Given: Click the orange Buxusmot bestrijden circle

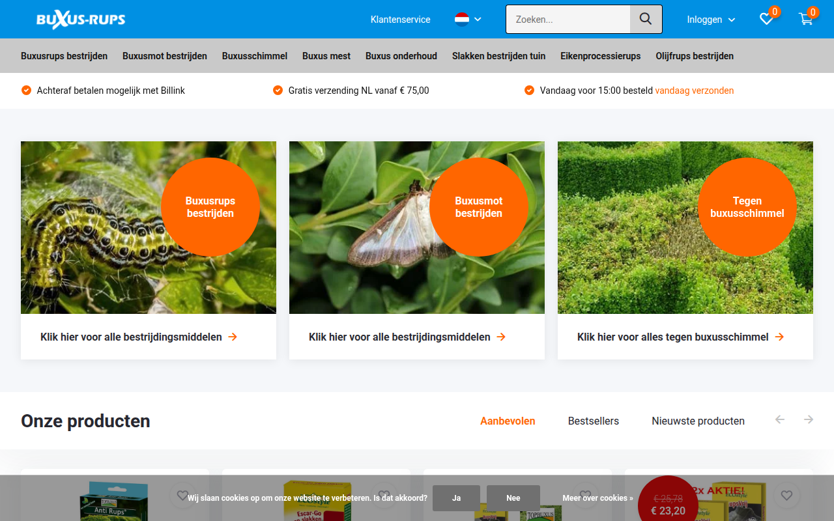Looking at the screenshot, I should [x=479, y=207].
